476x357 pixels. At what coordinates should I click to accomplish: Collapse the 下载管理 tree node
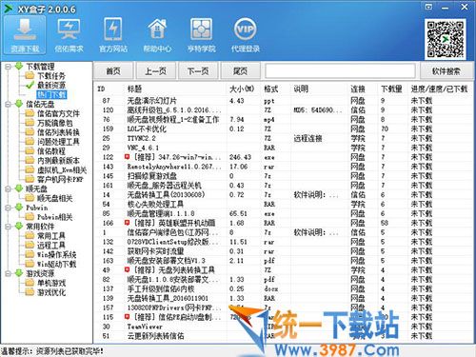9,67
